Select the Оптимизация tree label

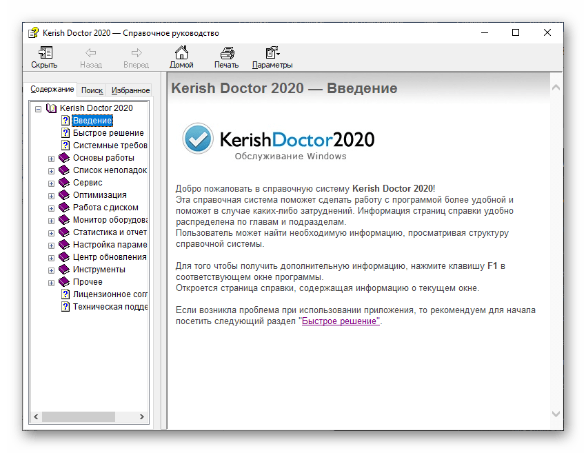[100, 195]
